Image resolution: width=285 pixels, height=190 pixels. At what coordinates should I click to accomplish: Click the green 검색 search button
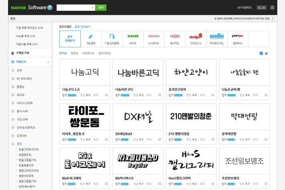pyautogui.click(x=101, y=8)
